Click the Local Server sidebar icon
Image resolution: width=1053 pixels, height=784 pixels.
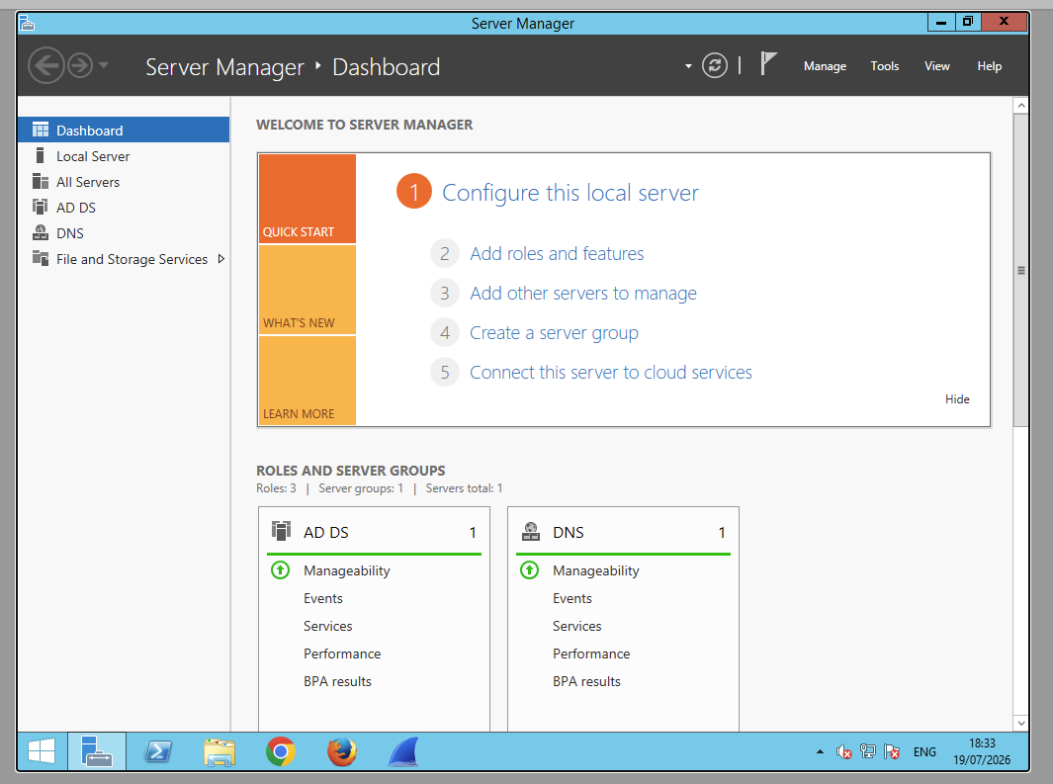(41, 156)
